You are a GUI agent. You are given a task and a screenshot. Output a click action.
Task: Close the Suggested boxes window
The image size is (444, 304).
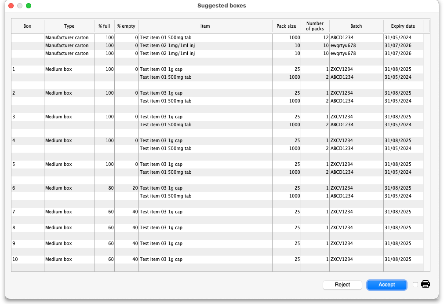click(11, 6)
